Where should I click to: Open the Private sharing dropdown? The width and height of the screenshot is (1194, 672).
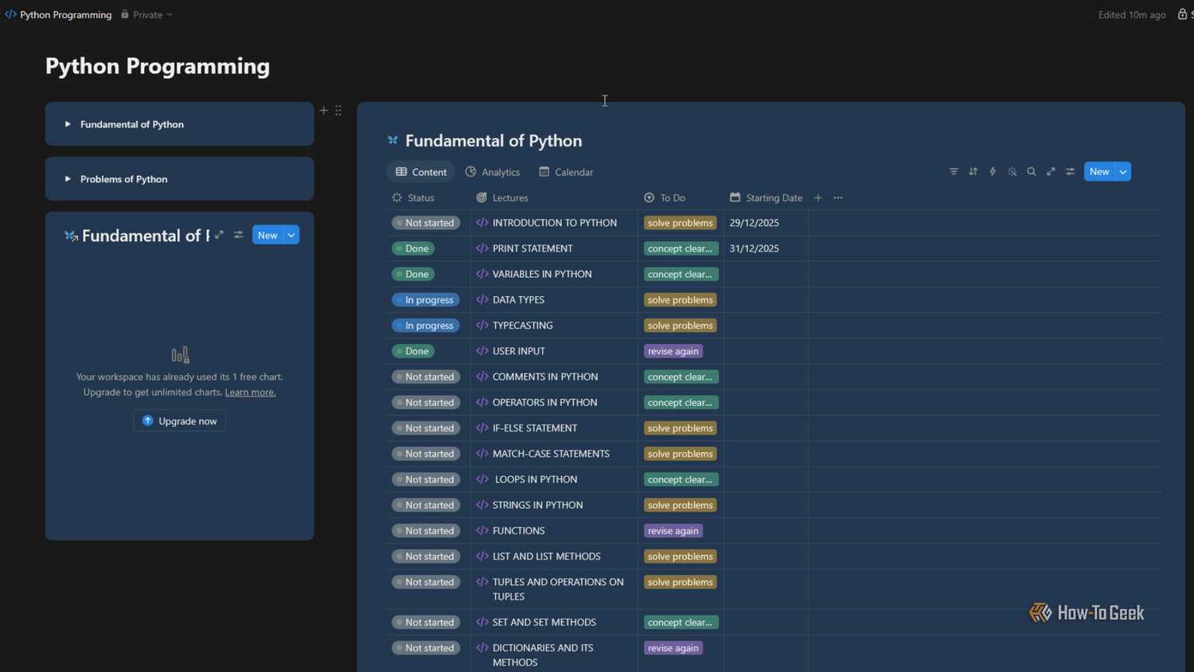click(x=146, y=14)
